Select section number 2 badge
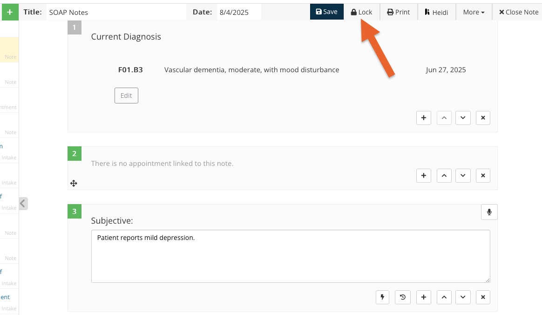Viewport: 542px width, 315px height. coord(75,153)
